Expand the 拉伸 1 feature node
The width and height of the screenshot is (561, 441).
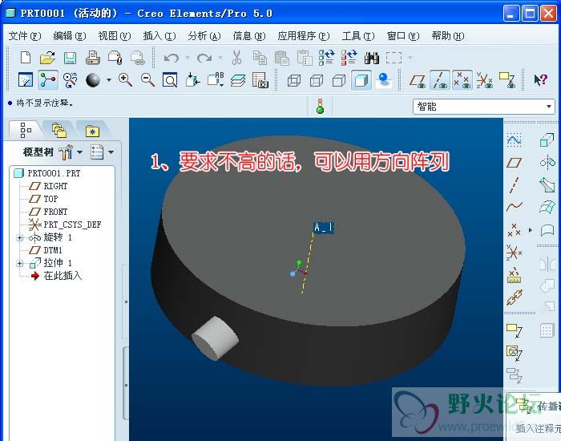click(x=20, y=264)
